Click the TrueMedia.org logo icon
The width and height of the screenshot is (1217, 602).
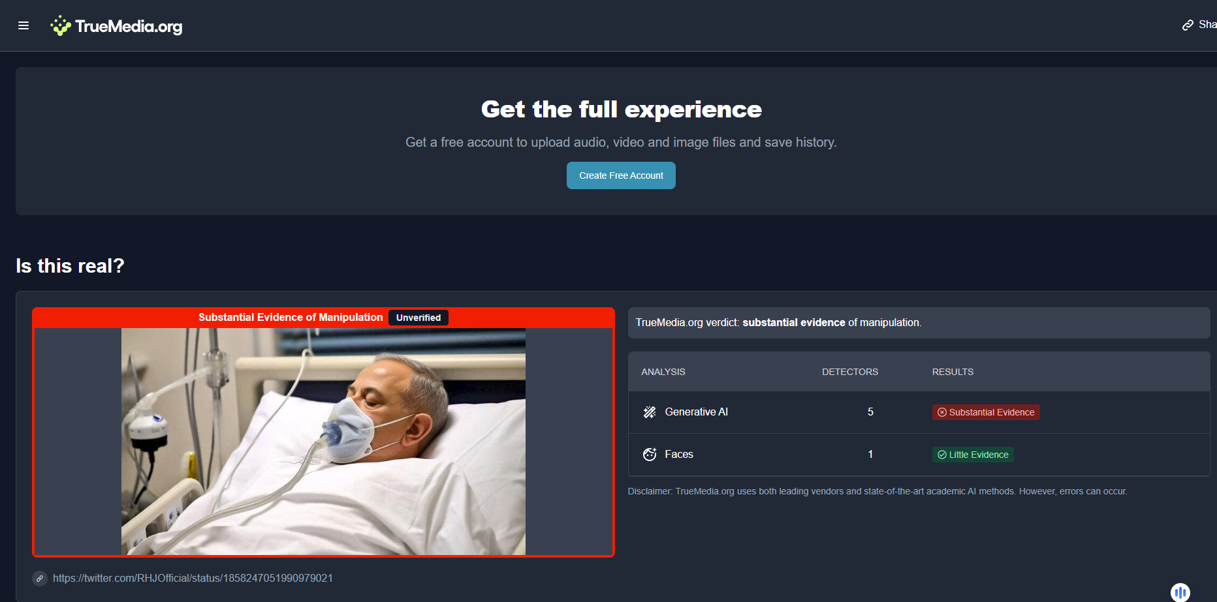(60, 25)
